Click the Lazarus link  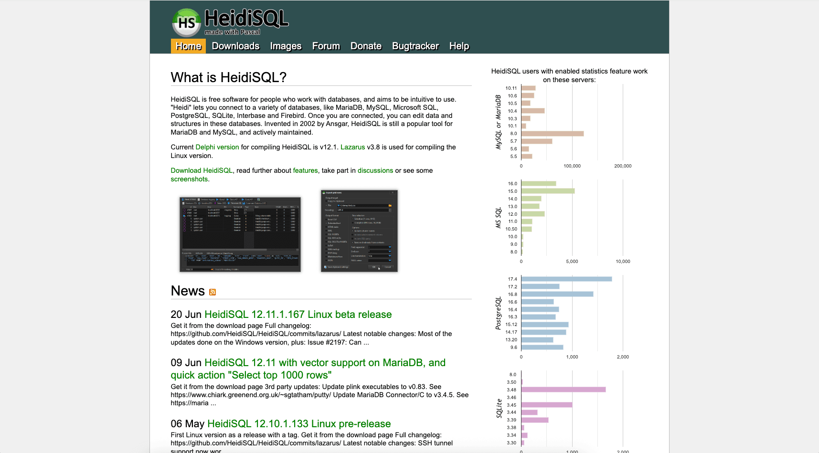tap(352, 147)
